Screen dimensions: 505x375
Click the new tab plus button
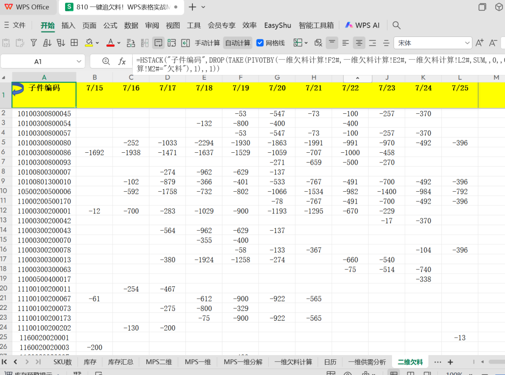192,7
